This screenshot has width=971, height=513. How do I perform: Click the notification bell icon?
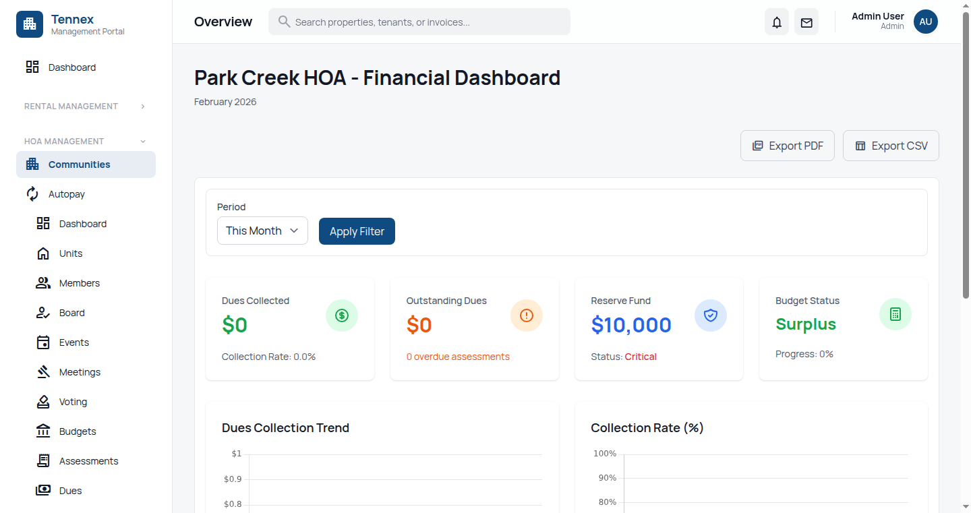(776, 22)
